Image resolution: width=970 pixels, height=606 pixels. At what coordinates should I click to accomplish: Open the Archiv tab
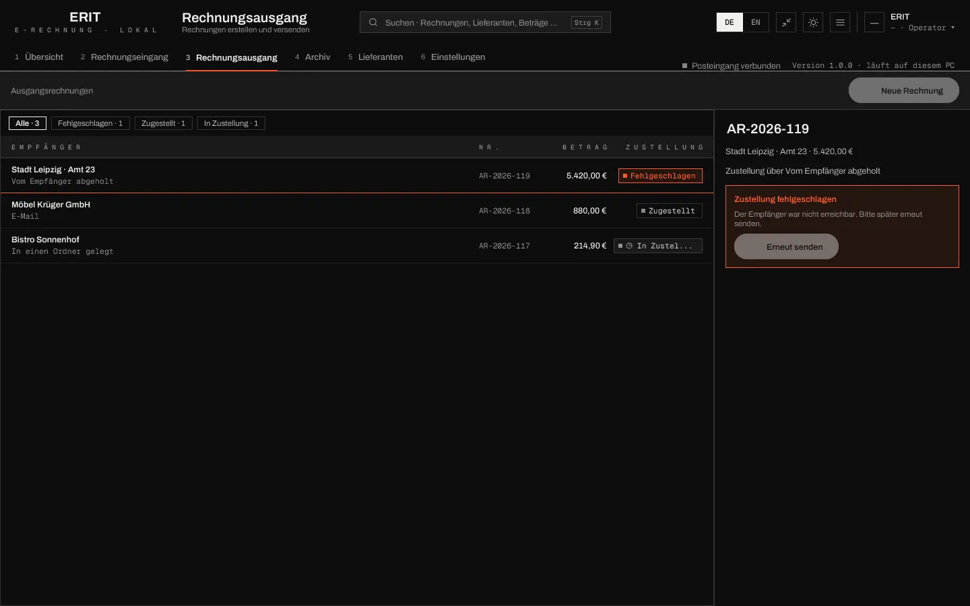point(313,57)
